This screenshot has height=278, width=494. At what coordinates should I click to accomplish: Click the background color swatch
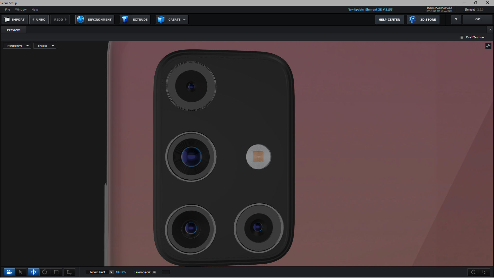pyautogui.click(x=166, y=272)
